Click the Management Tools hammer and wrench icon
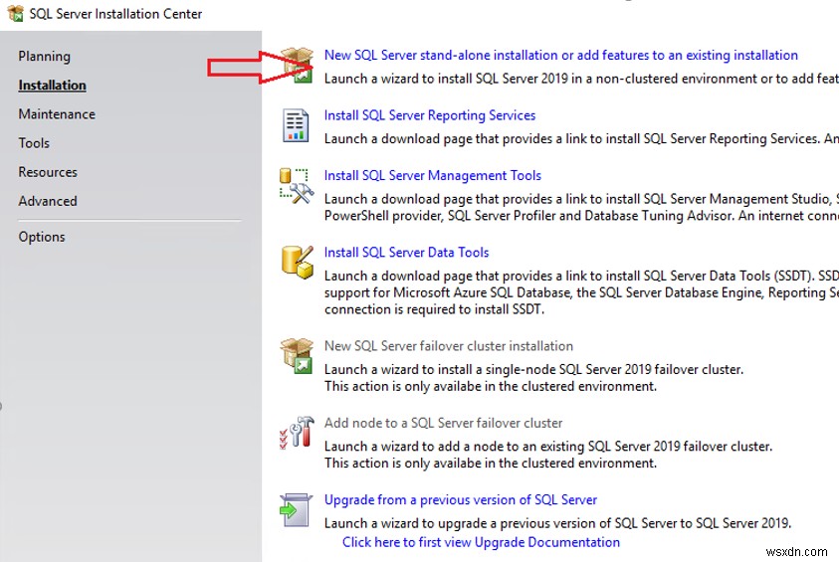Screen dimensions: 839x562 (297, 186)
